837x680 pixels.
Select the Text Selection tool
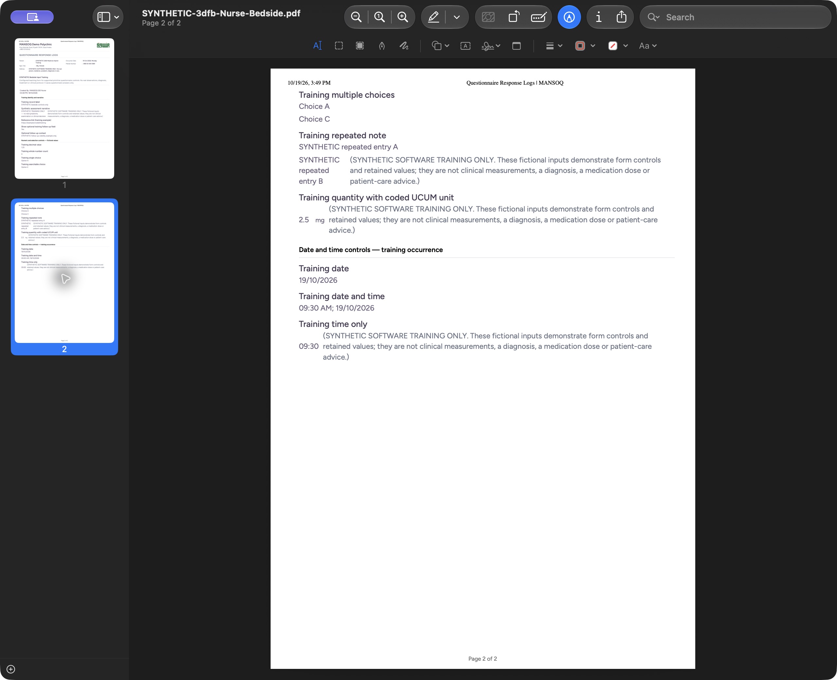(x=317, y=46)
